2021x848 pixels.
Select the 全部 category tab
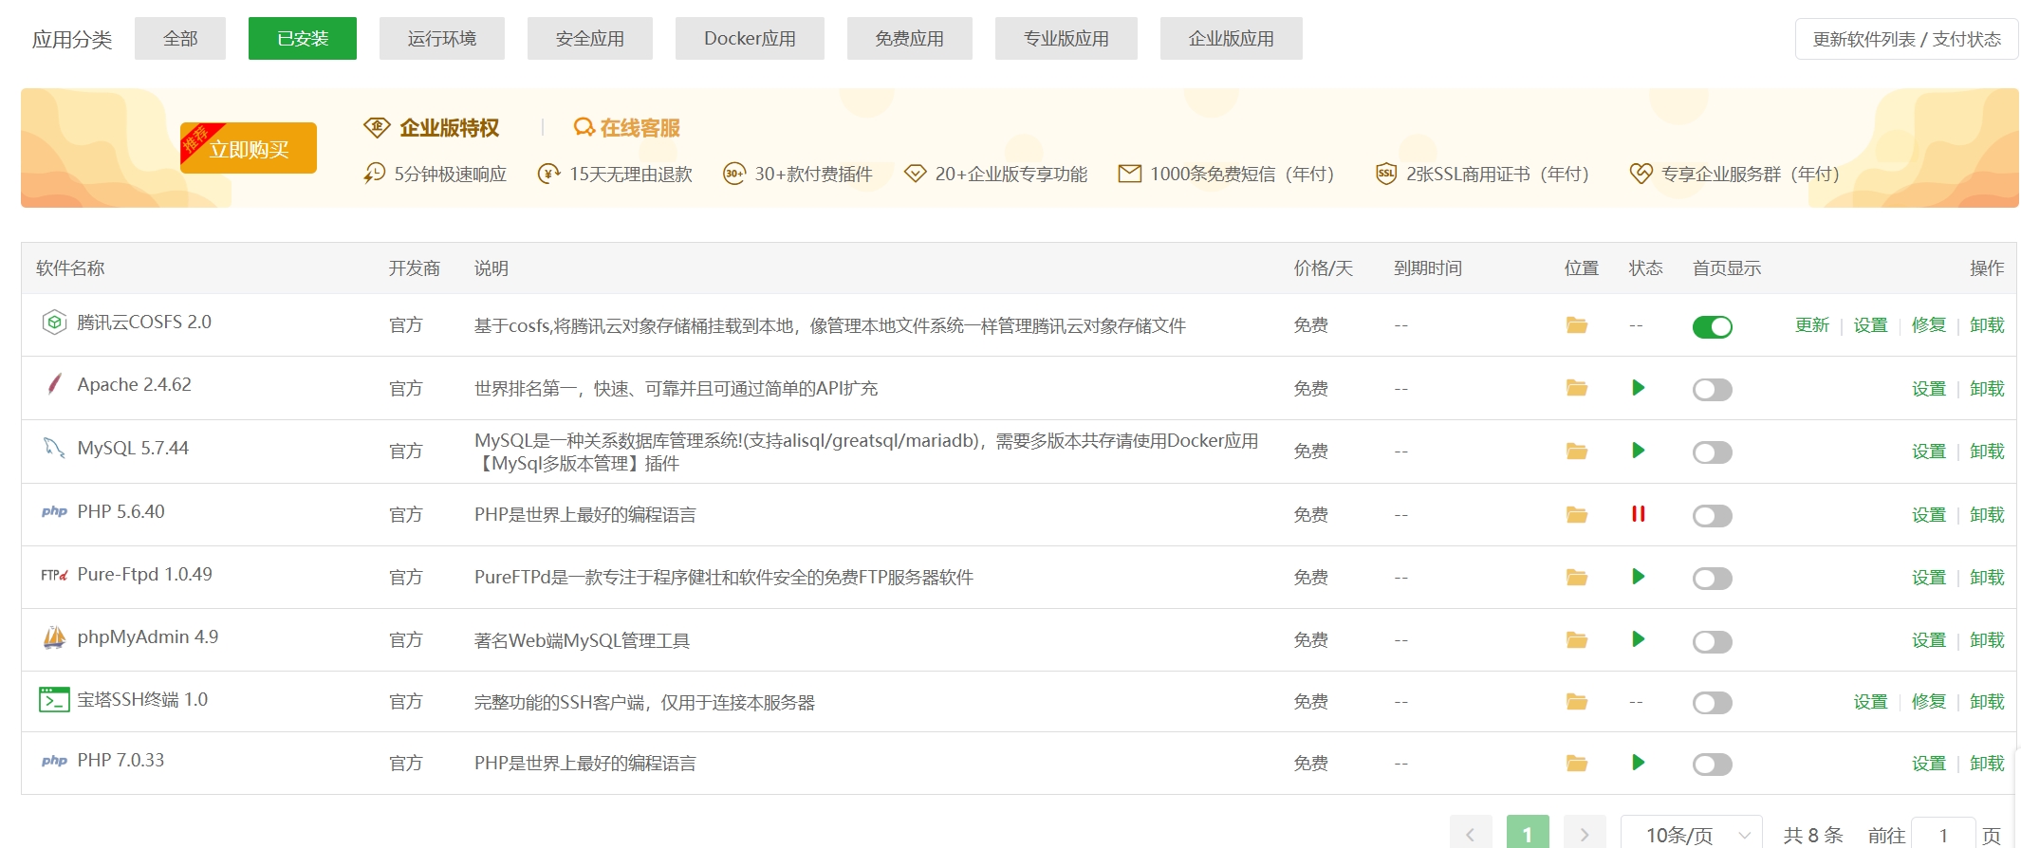[x=180, y=39]
